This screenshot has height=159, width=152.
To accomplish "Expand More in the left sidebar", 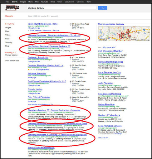I will coord(7,46).
